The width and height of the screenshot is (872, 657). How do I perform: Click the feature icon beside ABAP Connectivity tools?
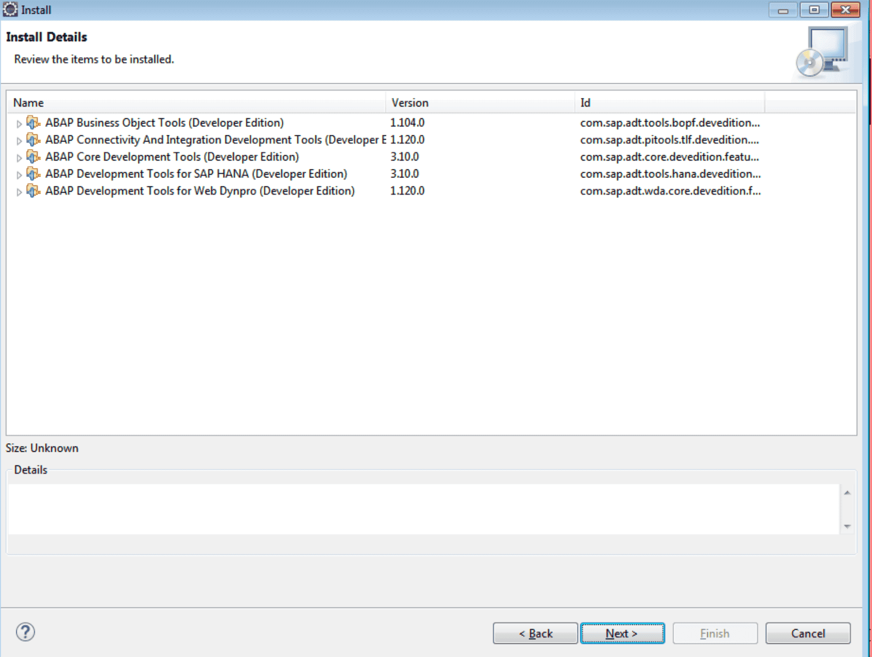point(33,140)
